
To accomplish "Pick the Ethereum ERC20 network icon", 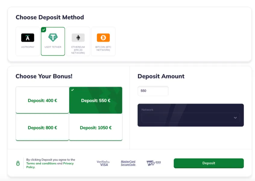I will (78, 38).
